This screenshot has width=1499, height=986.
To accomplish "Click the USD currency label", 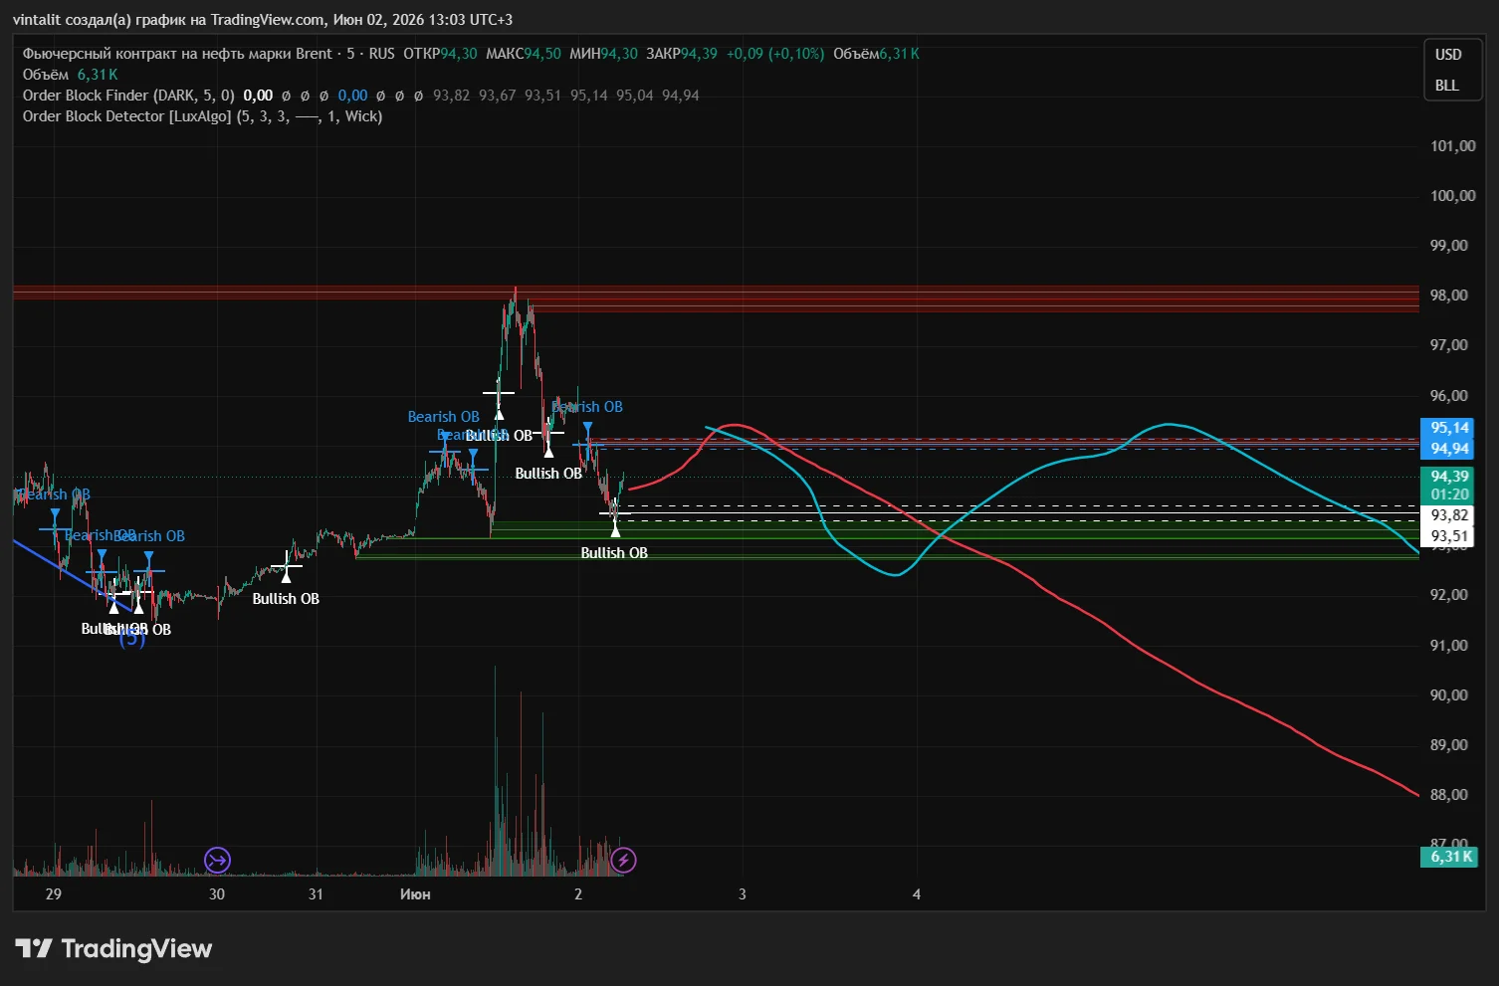I will 1448,55.
